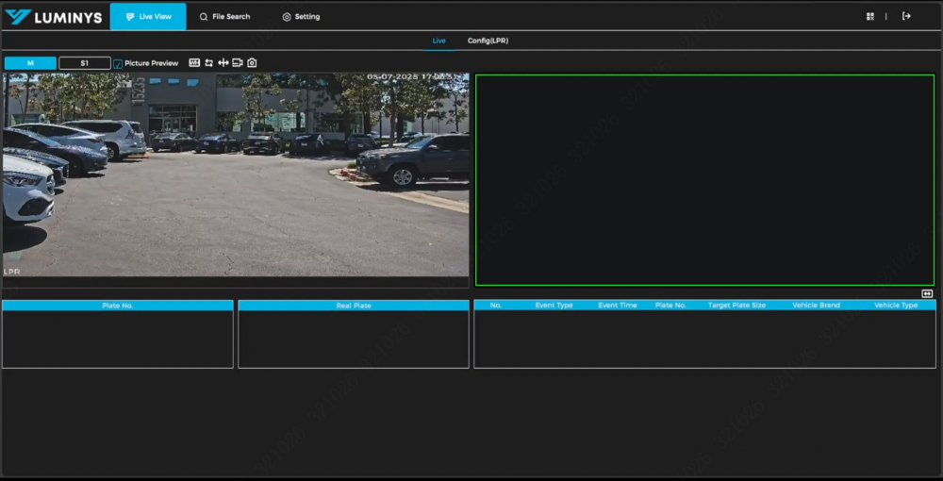Image resolution: width=943 pixels, height=481 pixels.
Task: Click the horizontal stretch arrows icon
Action: click(x=223, y=63)
